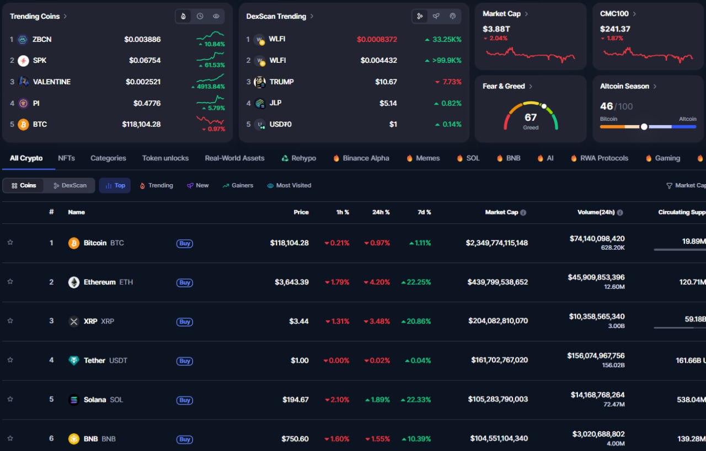Expand Trending Coins via its chevron
The height and width of the screenshot is (451, 706).
(65, 17)
